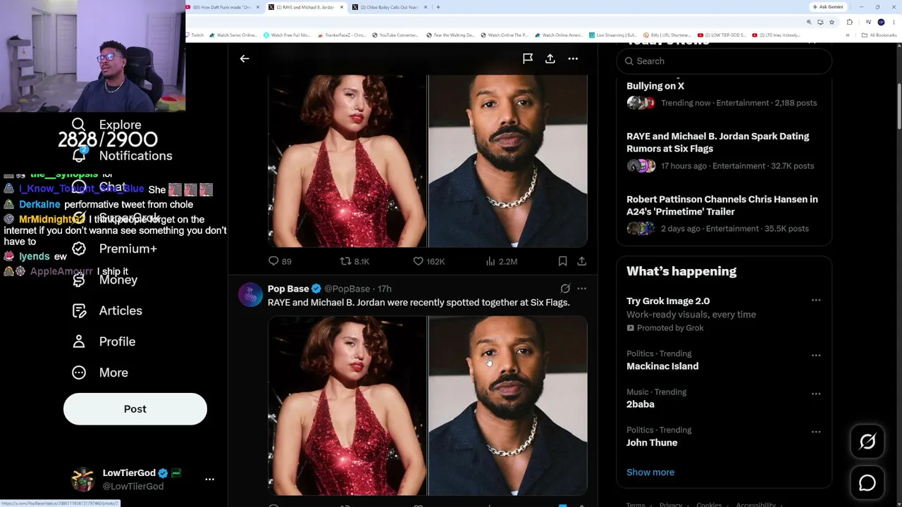Click the share icon in the post header
Viewport: 902px width, 507px height.
coord(550,59)
